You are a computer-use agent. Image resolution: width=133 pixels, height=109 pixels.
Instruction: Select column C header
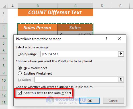tap(75, 6)
